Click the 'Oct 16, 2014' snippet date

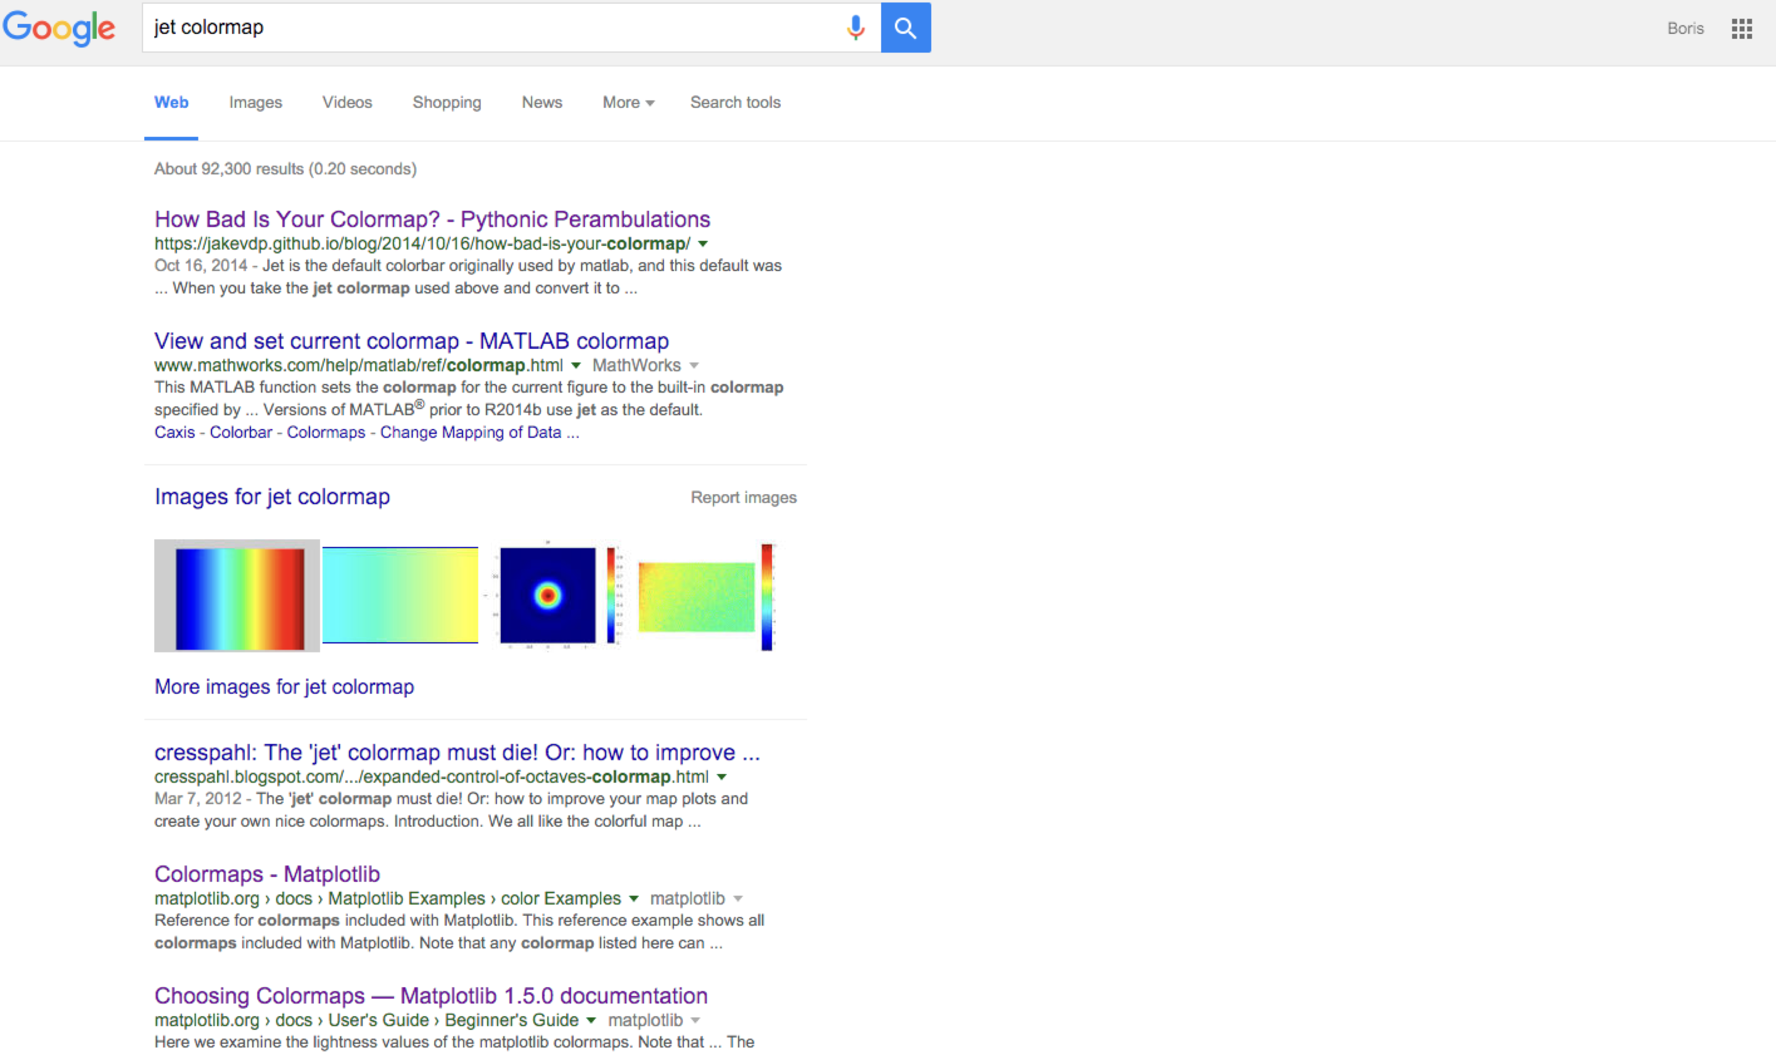click(200, 266)
